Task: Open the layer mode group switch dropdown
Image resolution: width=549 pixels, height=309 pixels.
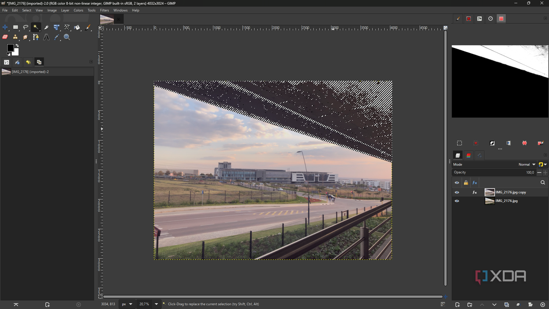Action: [x=542, y=164]
